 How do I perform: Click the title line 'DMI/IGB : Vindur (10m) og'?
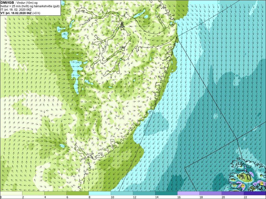pyautogui.click(x=19, y=3)
